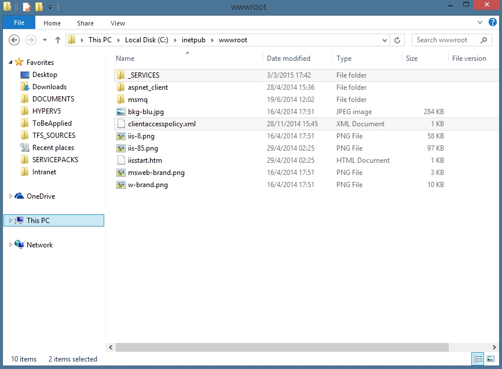The image size is (502, 369).
Task: Click the iisstart.htm document icon
Action: coord(121,160)
